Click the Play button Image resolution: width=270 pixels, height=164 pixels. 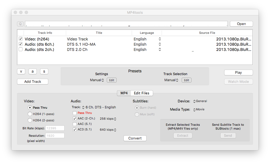238,72
